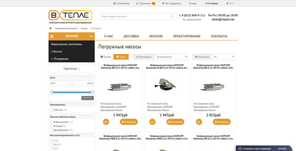
Task: Open the shopping cart with 0 items
Action: click(211, 3)
